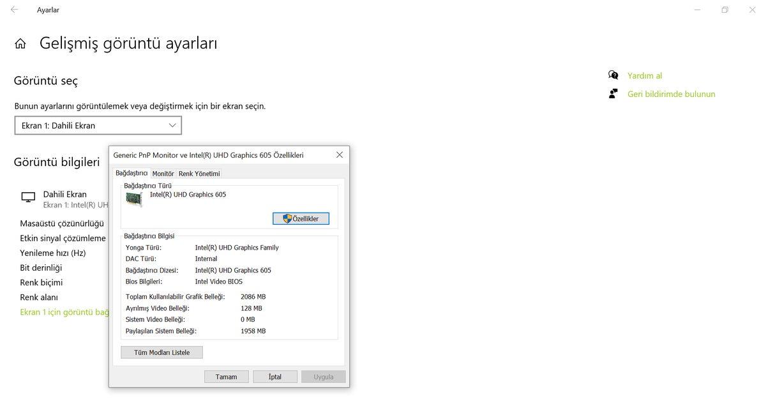Select the monitor icon beside Dahili Ekran
Image resolution: width=766 pixels, height=406 pixels.
pyautogui.click(x=28, y=197)
